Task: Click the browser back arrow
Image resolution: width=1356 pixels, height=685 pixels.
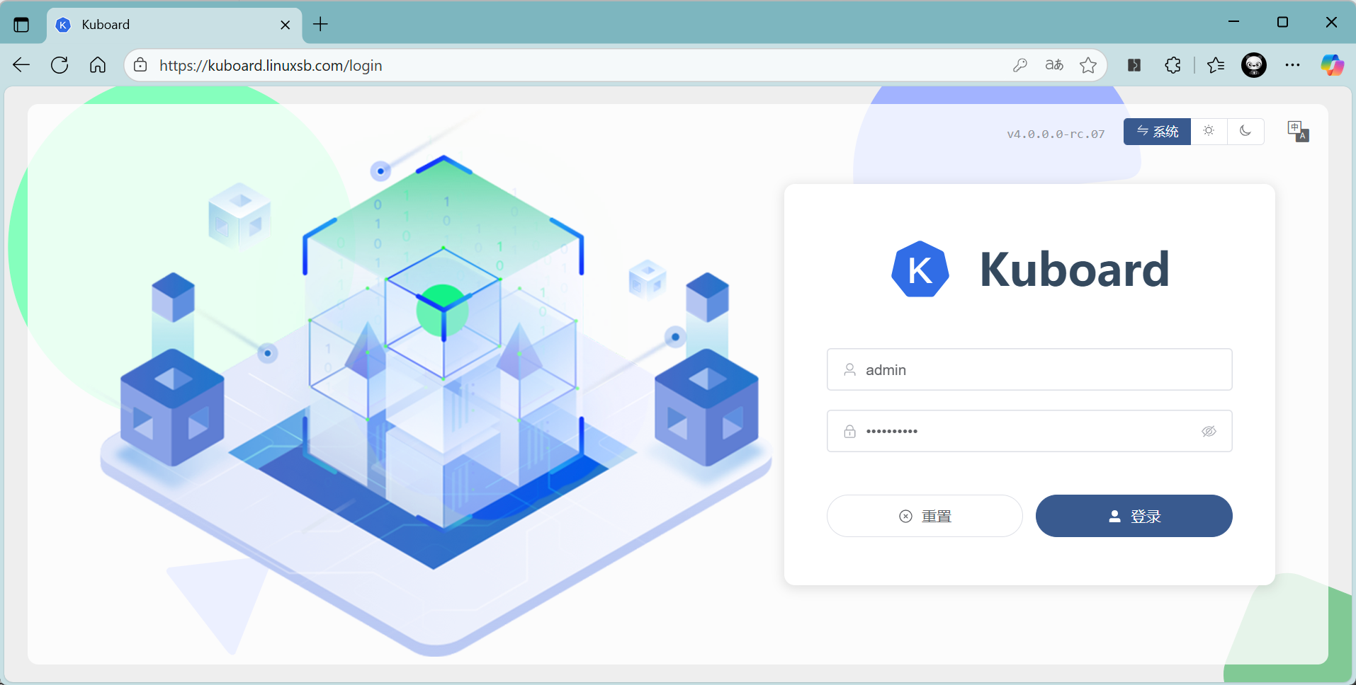Action: pos(21,65)
